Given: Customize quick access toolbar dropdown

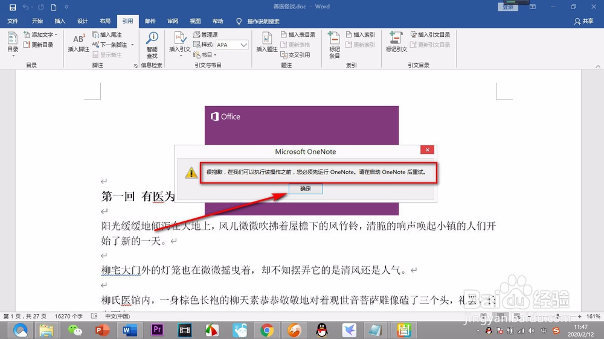Looking at the screenshot, I should [66, 7].
